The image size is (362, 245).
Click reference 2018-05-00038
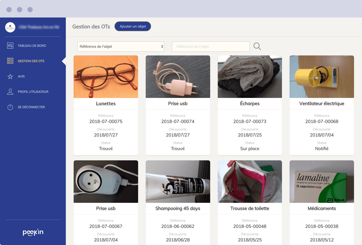pos(322,226)
